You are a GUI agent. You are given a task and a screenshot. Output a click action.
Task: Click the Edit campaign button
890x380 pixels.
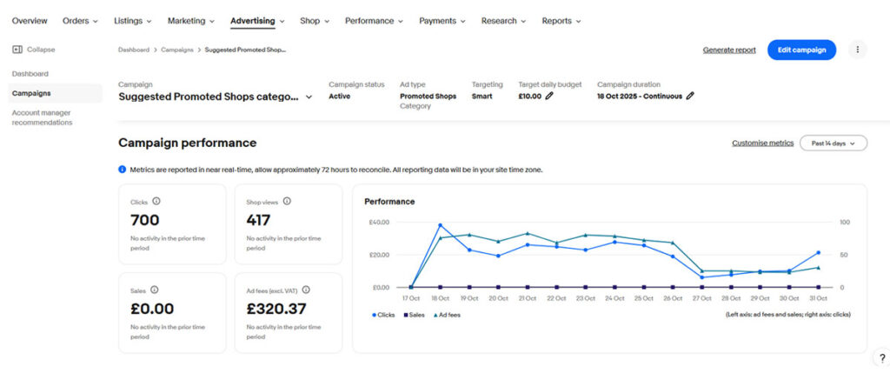801,50
